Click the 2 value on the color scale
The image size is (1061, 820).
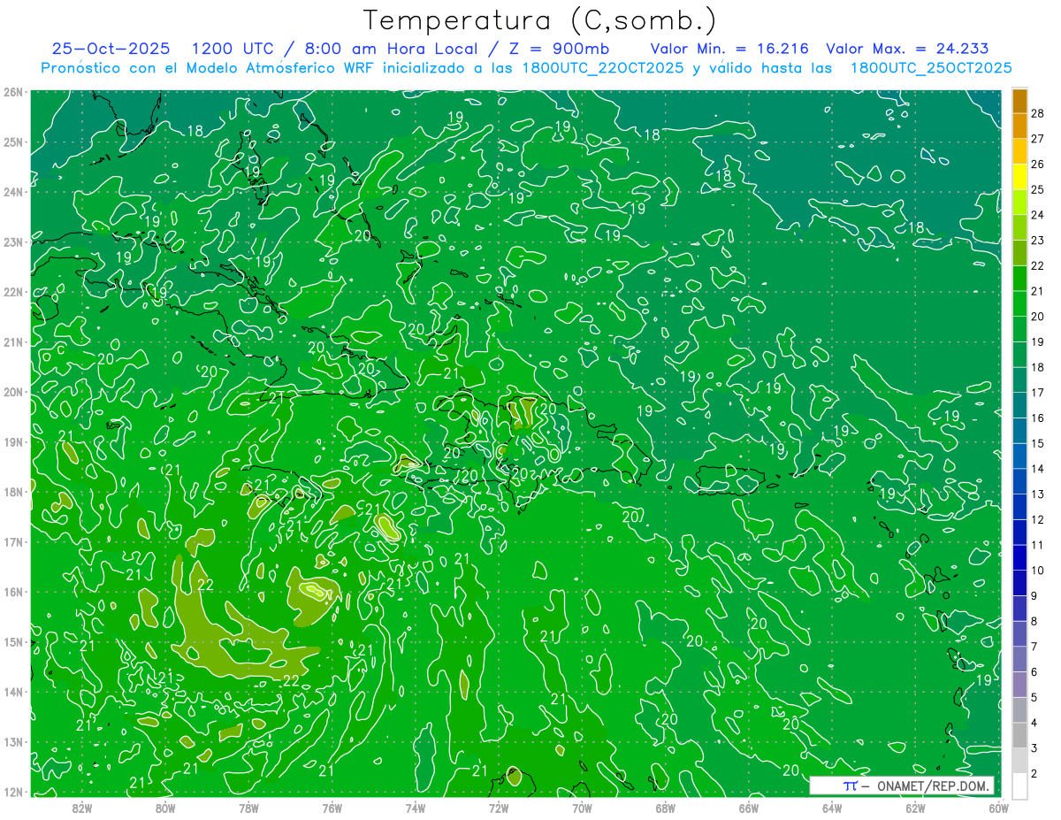[x=1034, y=774]
